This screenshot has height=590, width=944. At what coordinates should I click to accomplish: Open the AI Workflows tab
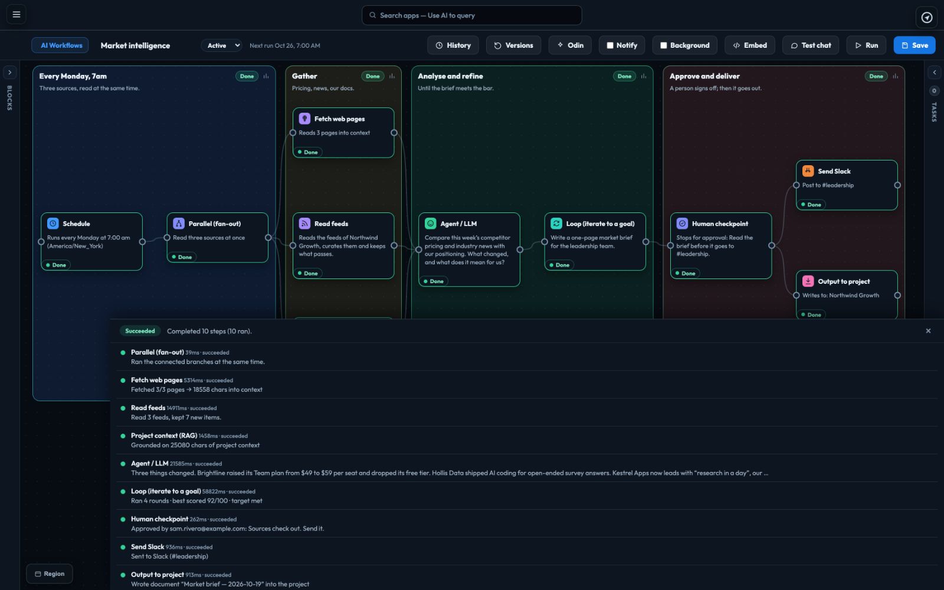(x=60, y=45)
